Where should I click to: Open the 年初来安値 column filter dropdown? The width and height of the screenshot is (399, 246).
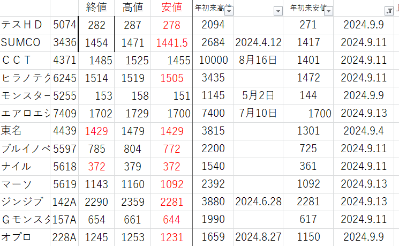329,11
